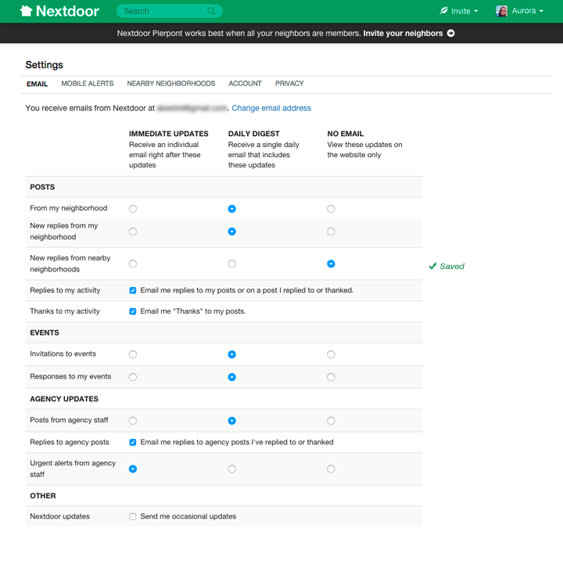The image size is (563, 578).
Task: Select No Email for Invitations to events
Action: (x=331, y=354)
